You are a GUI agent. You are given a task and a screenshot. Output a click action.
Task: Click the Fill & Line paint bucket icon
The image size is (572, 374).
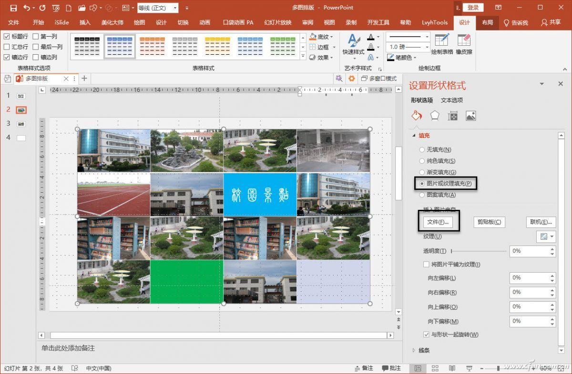(x=417, y=116)
